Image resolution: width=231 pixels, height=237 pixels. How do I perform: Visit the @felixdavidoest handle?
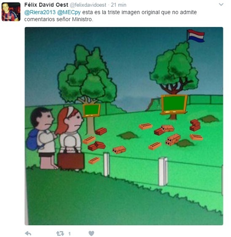pos(88,5)
